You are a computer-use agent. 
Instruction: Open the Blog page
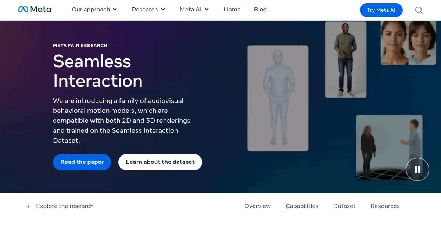(260, 10)
